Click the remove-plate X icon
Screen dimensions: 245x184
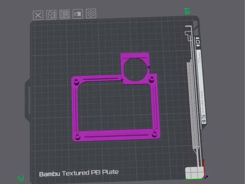[x=38, y=15]
